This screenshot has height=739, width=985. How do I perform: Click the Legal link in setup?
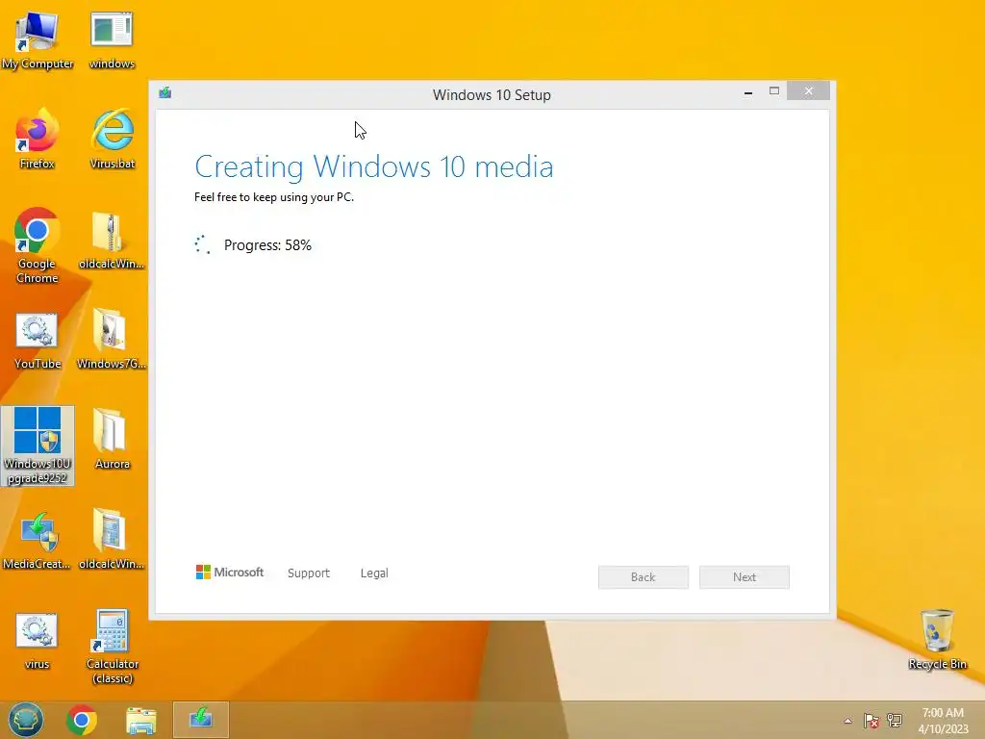coord(374,573)
